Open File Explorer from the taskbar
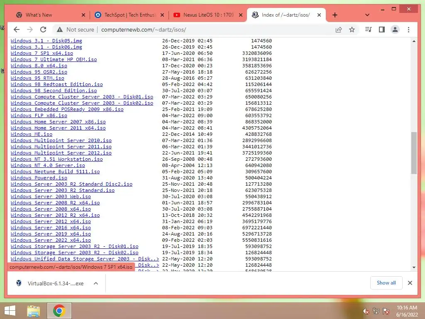Image resolution: width=425 pixels, height=319 pixels. 33,311
